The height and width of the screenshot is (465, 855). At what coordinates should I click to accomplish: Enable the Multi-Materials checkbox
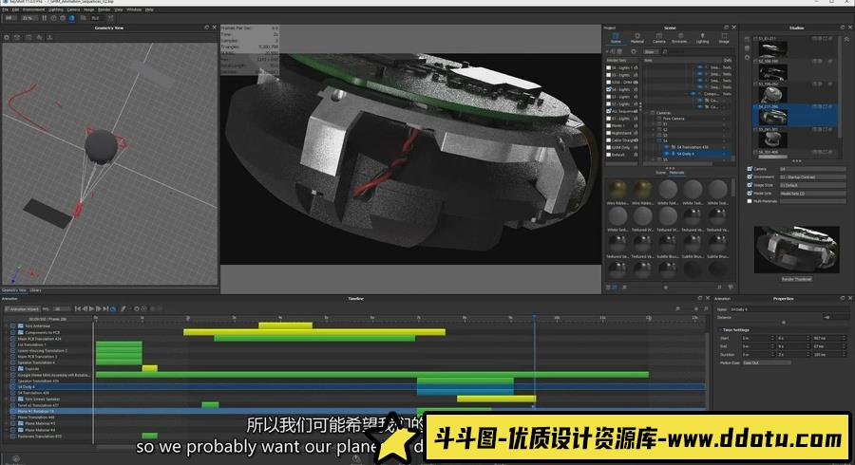(750, 199)
